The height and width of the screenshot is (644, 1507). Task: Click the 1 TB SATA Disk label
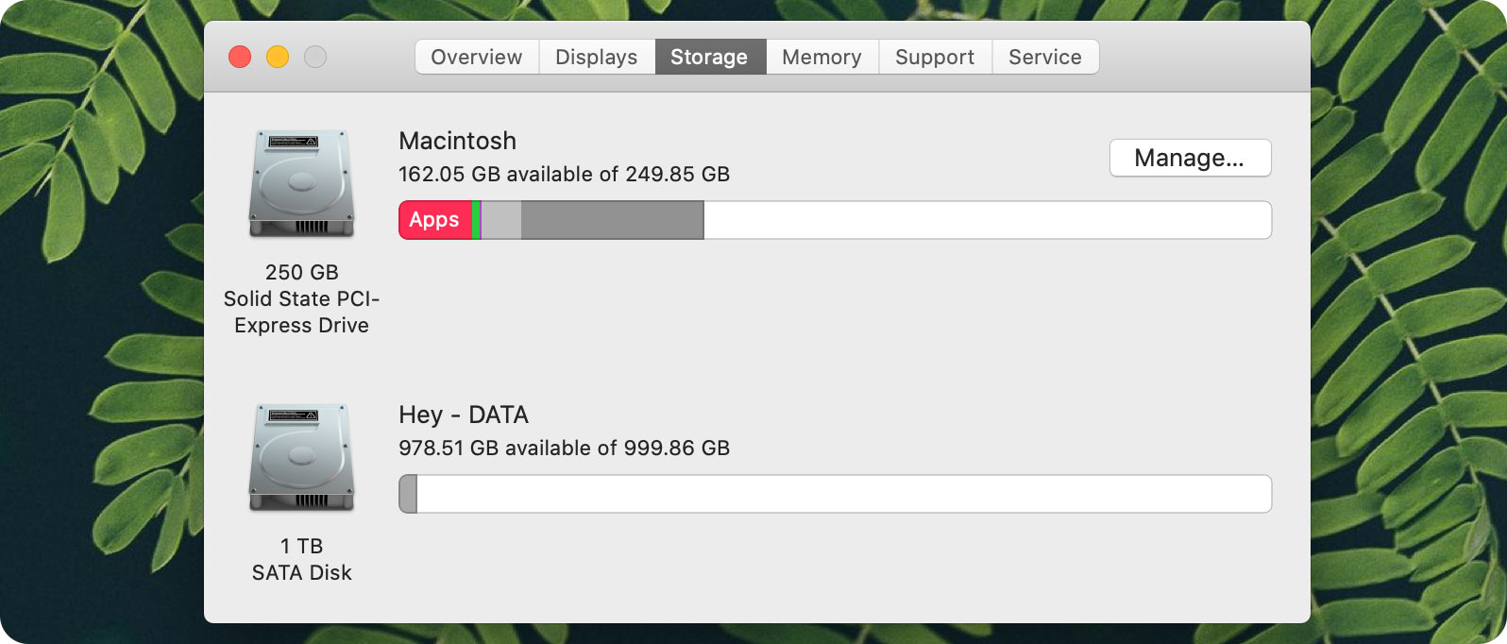(x=302, y=559)
